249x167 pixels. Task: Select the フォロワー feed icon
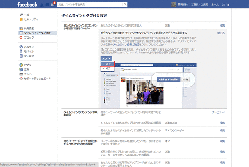coord(21,56)
